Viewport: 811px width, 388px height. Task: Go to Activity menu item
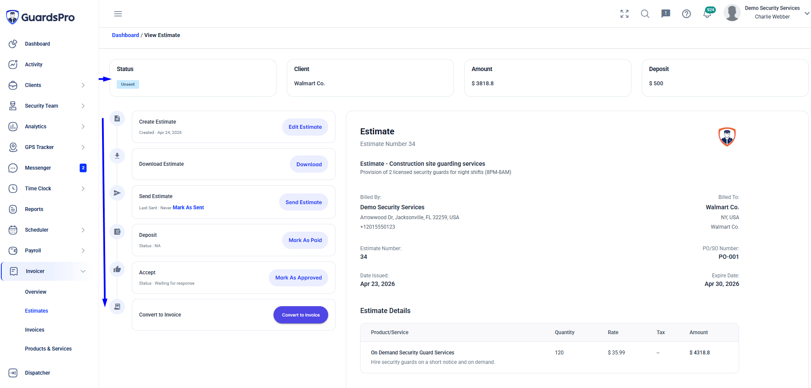34,65
